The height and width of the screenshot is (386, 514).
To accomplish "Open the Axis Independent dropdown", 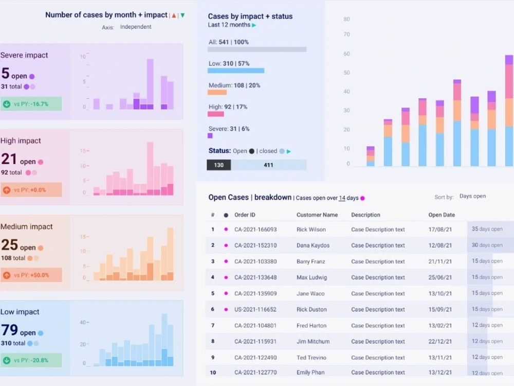I will click(x=136, y=27).
